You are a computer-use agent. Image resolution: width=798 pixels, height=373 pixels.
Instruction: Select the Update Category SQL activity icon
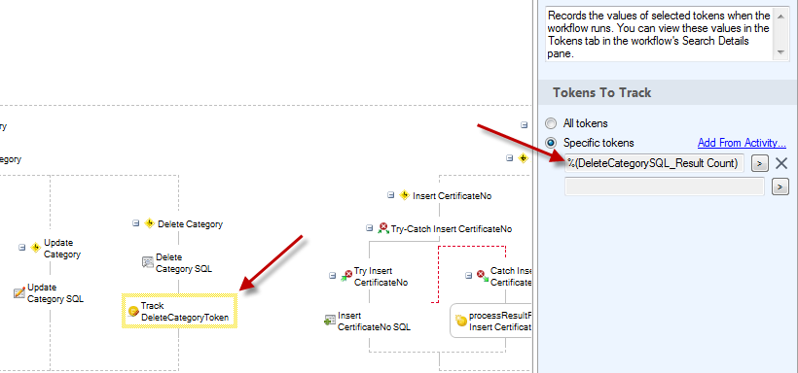pos(19,292)
